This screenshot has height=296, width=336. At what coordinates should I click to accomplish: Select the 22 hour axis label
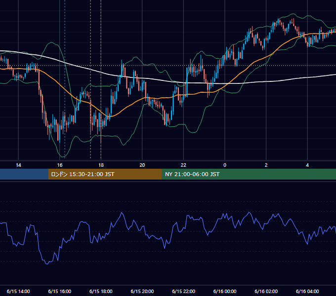click(x=184, y=165)
